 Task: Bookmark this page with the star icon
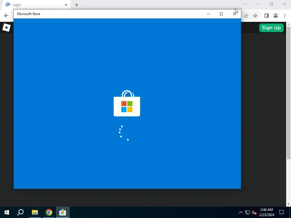click(255, 16)
